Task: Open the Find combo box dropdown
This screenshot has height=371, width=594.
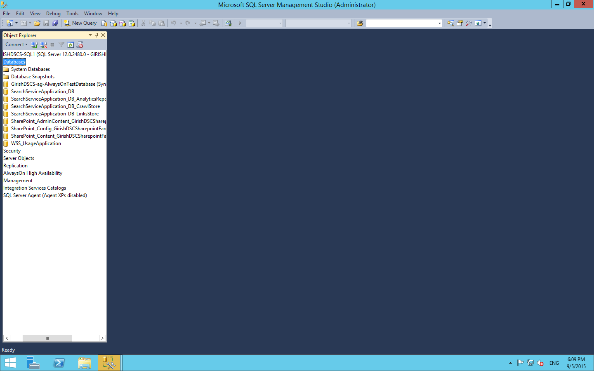Action: pyautogui.click(x=439, y=23)
